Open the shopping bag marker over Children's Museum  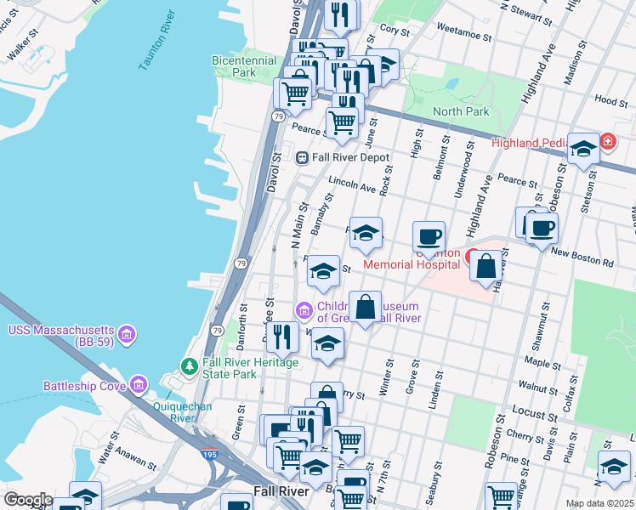point(365,310)
